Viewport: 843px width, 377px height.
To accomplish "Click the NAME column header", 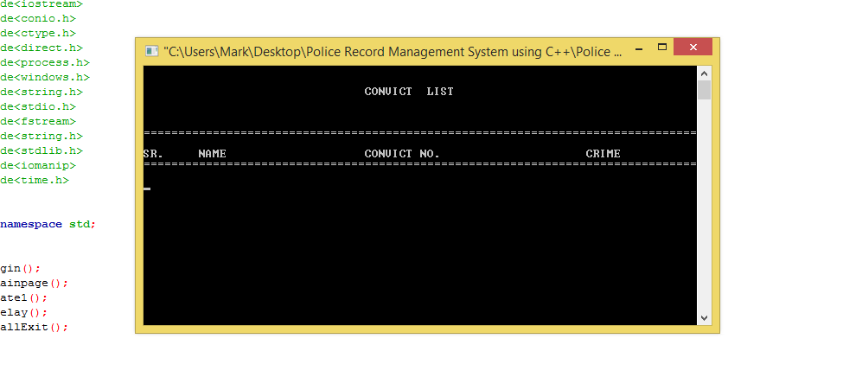I will (x=212, y=154).
